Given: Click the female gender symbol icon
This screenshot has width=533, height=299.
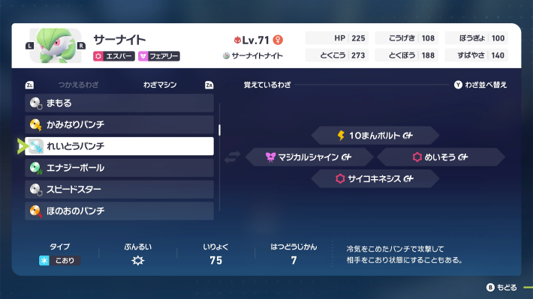Looking at the screenshot, I should coord(278,40).
